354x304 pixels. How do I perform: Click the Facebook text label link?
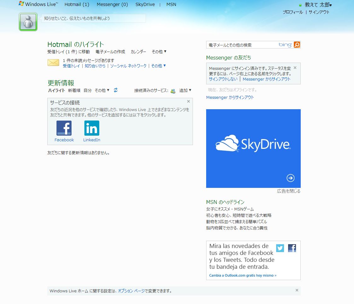[x=64, y=140]
